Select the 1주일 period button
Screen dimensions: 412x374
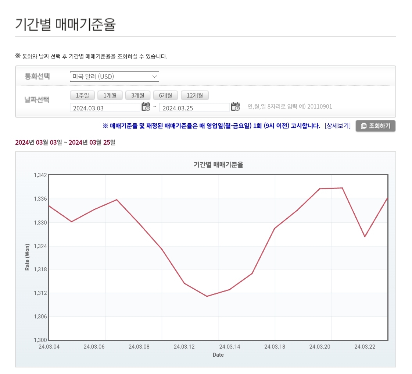(x=82, y=95)
